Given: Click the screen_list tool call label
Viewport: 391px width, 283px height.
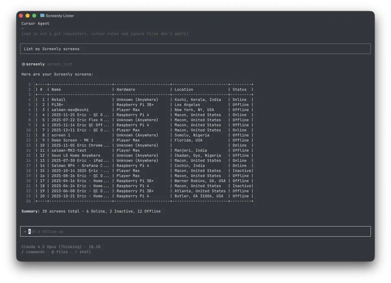Looking at the screenshot, I should [x=60, y=64].
